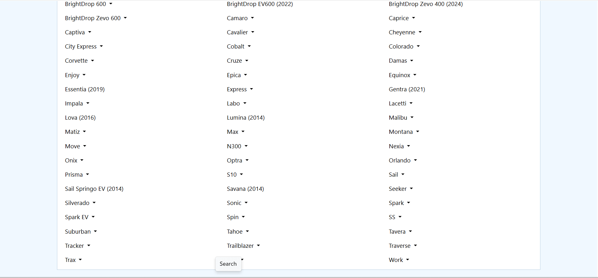Image resolution: width=598 pixels, height=278 pixels.
Task: Expand the Trailblazer dropdown
Action: 243,246
